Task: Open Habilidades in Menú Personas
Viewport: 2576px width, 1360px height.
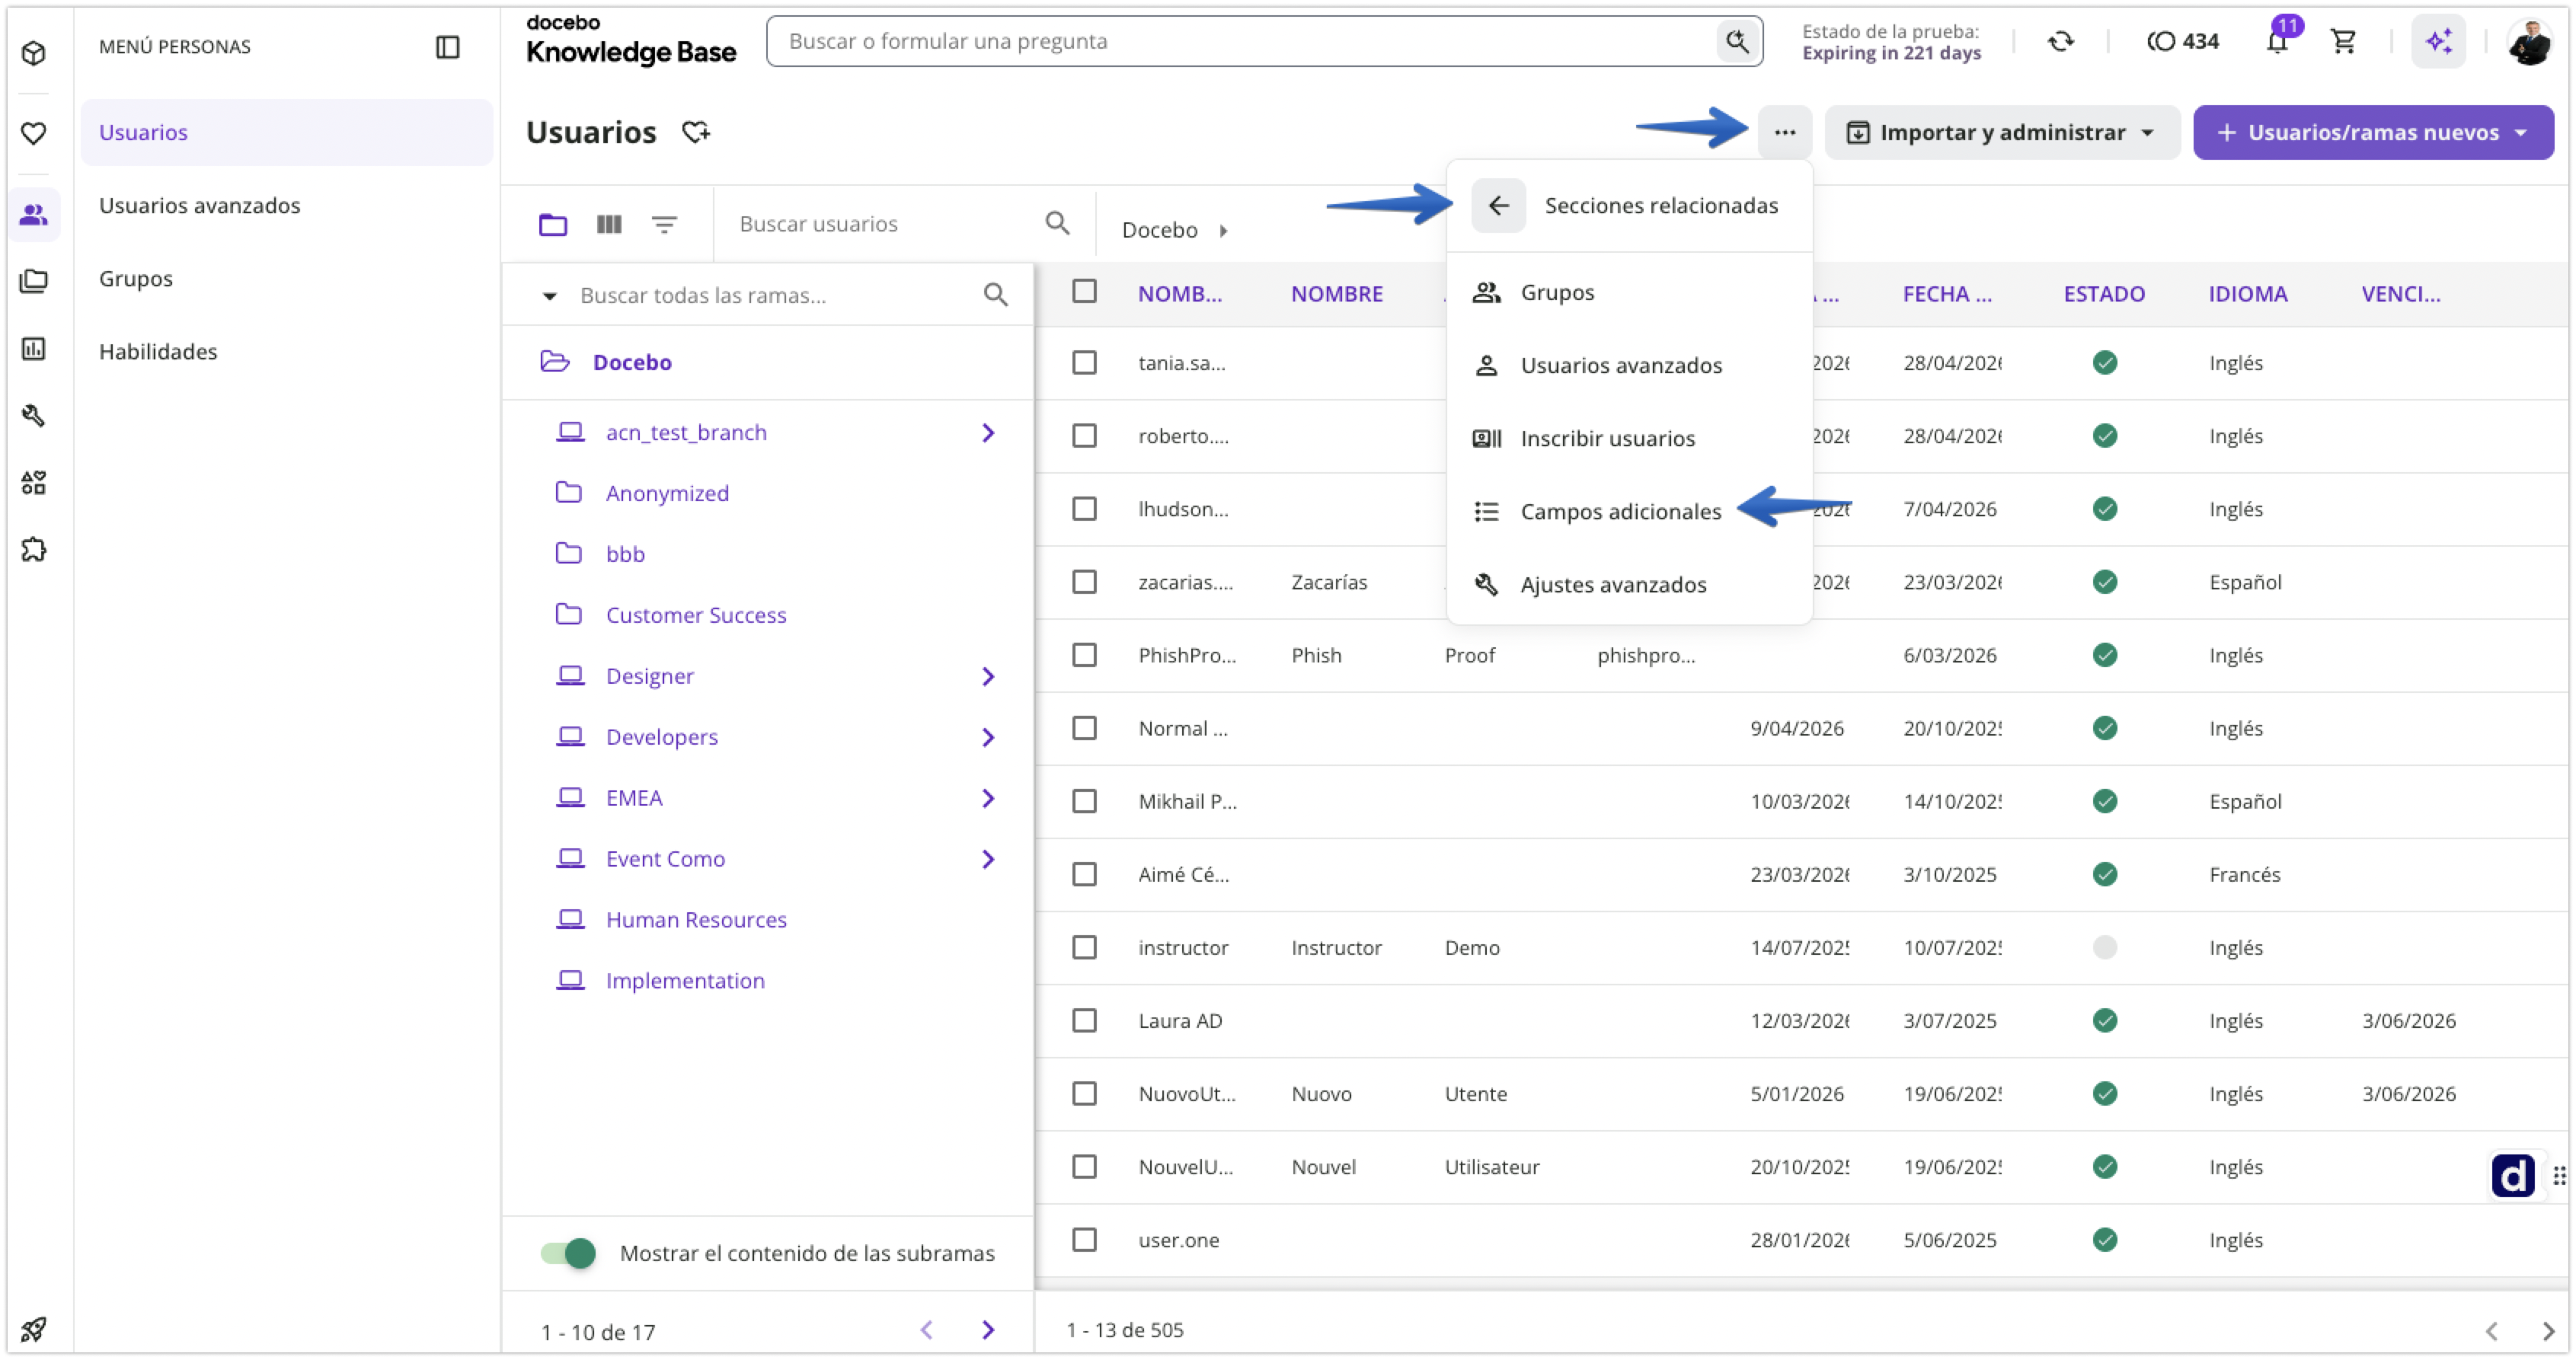Action: tap(286, 351)
